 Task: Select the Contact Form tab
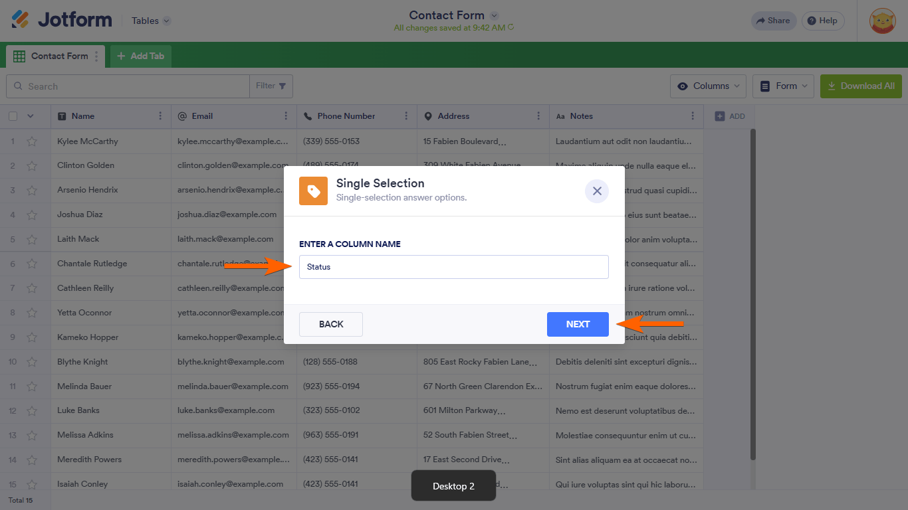tap(52, 56)
